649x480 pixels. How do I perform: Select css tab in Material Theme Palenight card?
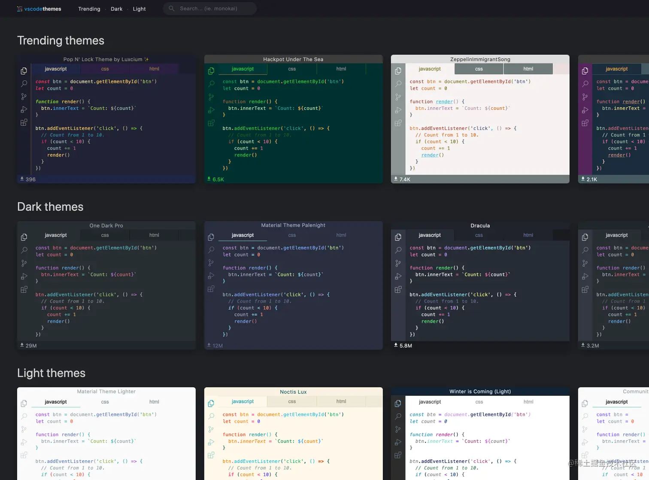(x=292, y=235)
